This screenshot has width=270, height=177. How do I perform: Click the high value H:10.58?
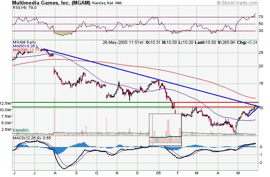169,42
